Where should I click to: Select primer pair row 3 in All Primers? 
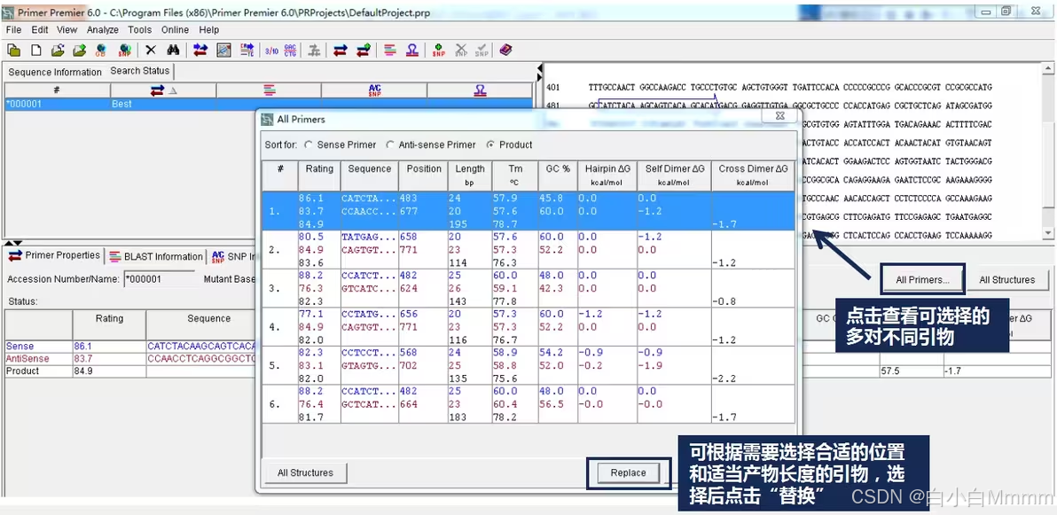pyautogui.click(x=528, y=288)
